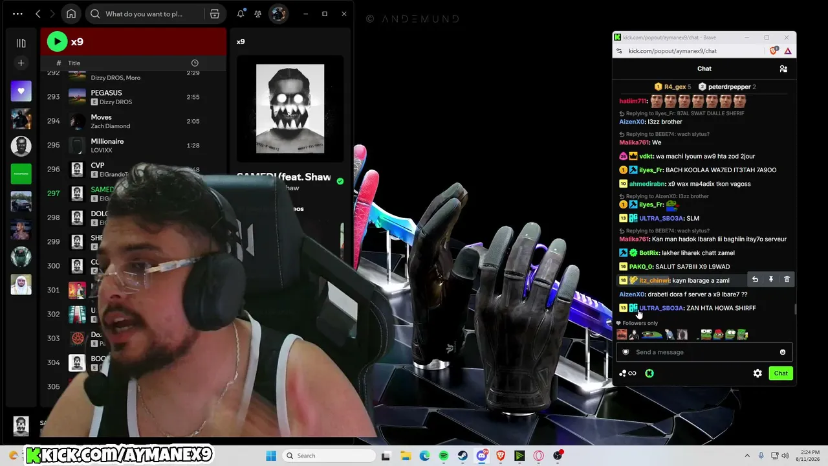
Task: Go forward in Spotify navigation history
Action: pyautogui.click(x=52, y=14)
